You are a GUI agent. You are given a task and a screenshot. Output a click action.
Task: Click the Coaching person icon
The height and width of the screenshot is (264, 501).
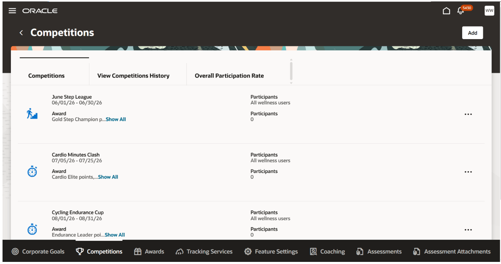click(x=313, y=251)
